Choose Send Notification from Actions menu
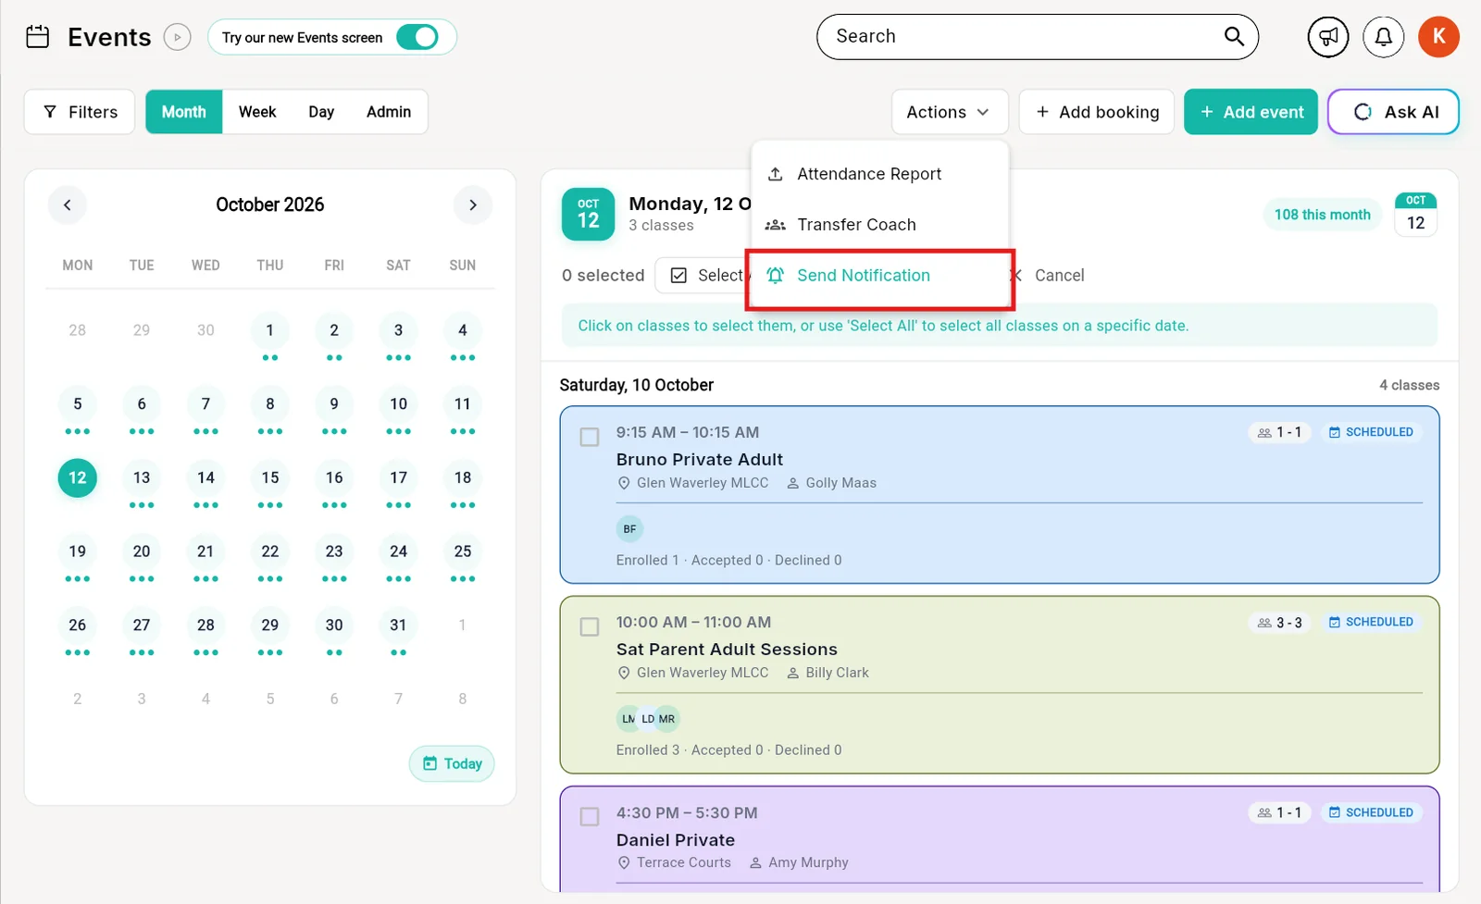The image size is (1481, 904). [x=880, y=276]
